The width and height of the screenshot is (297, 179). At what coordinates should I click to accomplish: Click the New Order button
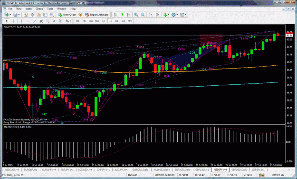pos(67,15)
